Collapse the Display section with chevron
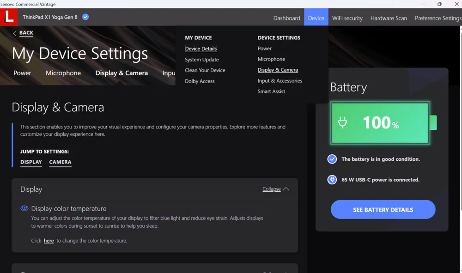This screenshot has width=462, height=273. pyautogui.click(x=286, y=189)
